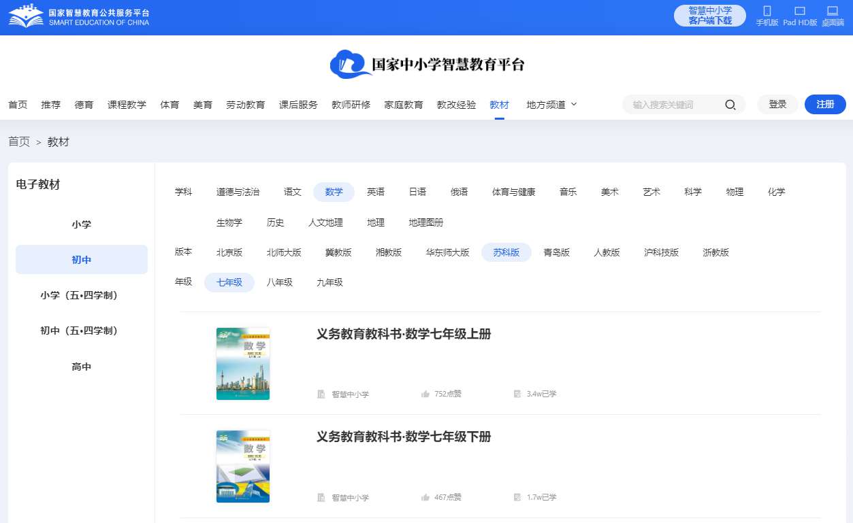Open the 课程教学 nav item
The image size is (853, 523).
[x=127, y=105]
